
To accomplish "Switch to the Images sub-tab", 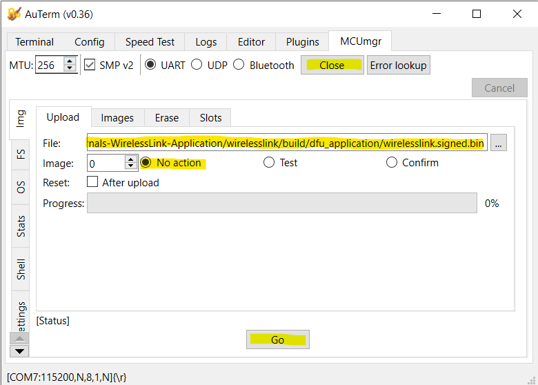I will coord(117,118).
